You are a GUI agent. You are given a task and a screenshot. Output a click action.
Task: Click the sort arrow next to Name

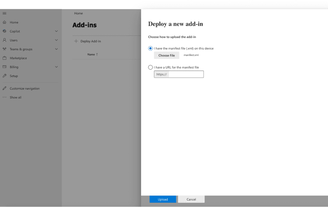[x=97, y=55]
